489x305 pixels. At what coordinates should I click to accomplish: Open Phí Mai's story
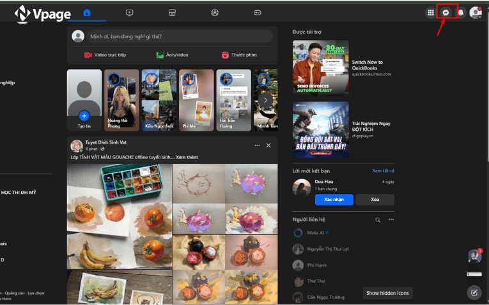click(196, 100)
